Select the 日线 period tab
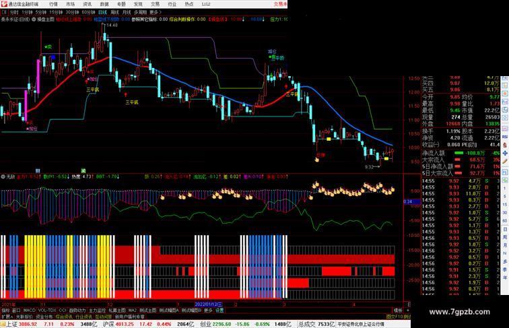 coord(102,12)
